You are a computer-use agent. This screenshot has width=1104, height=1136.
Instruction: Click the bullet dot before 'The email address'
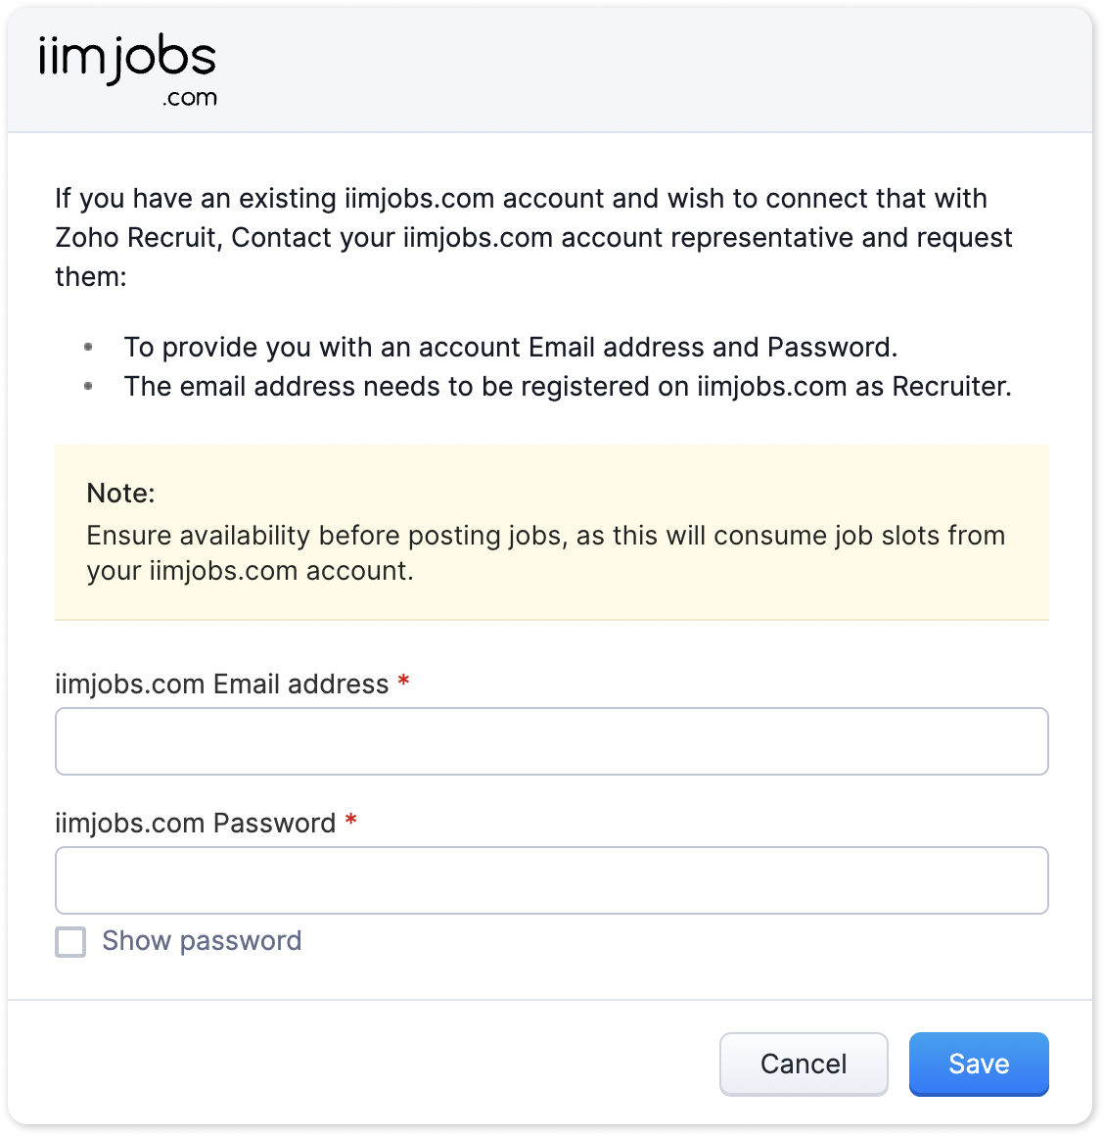point(88,387)
